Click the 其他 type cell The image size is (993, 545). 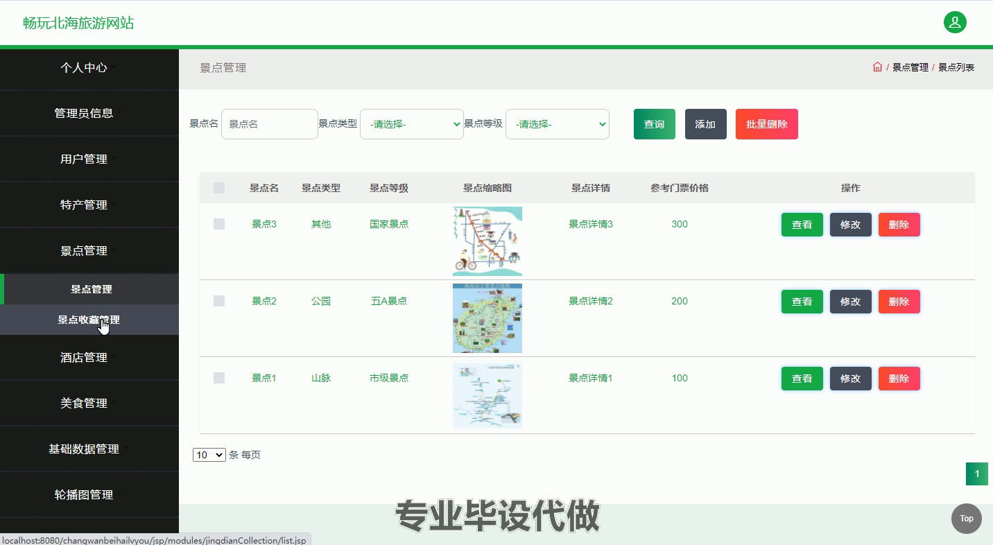point(321,224)
